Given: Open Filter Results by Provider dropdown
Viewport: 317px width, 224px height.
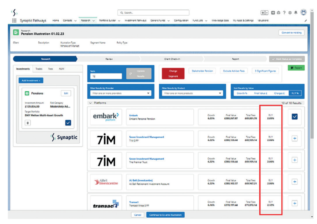Looking at the screenshot, I should click(x=121, y=93).
